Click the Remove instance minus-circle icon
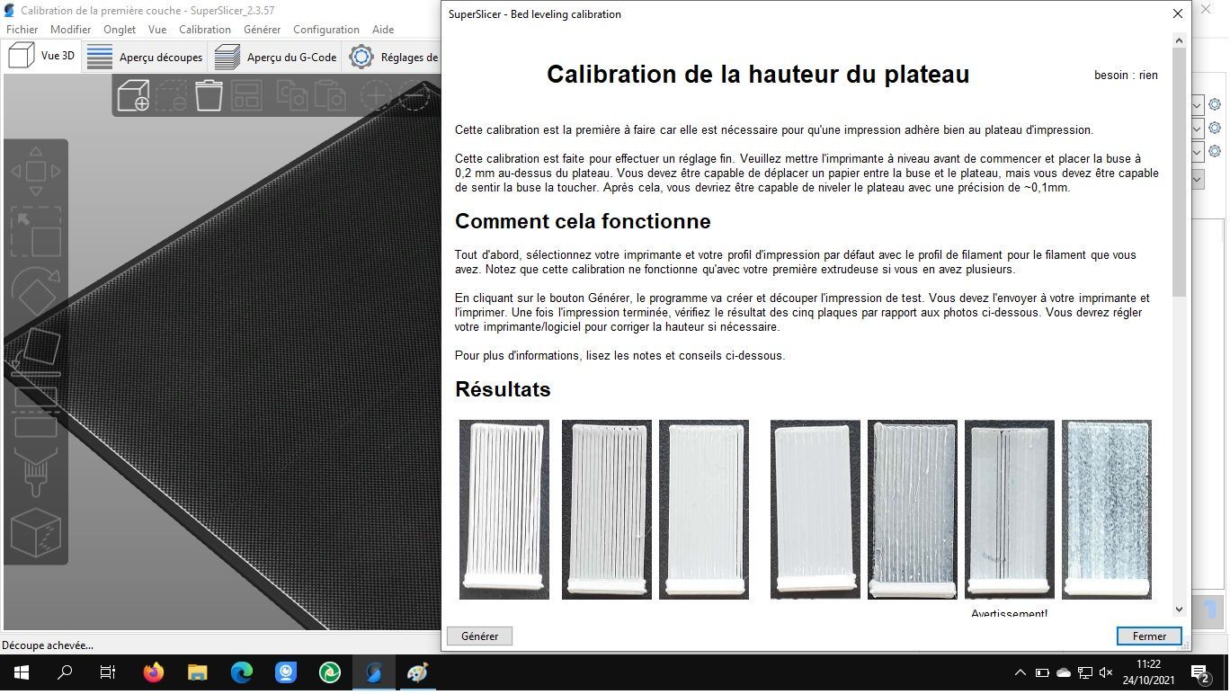Image resolution: width=1230 pixels, height=694 pixels. point(412,95)
